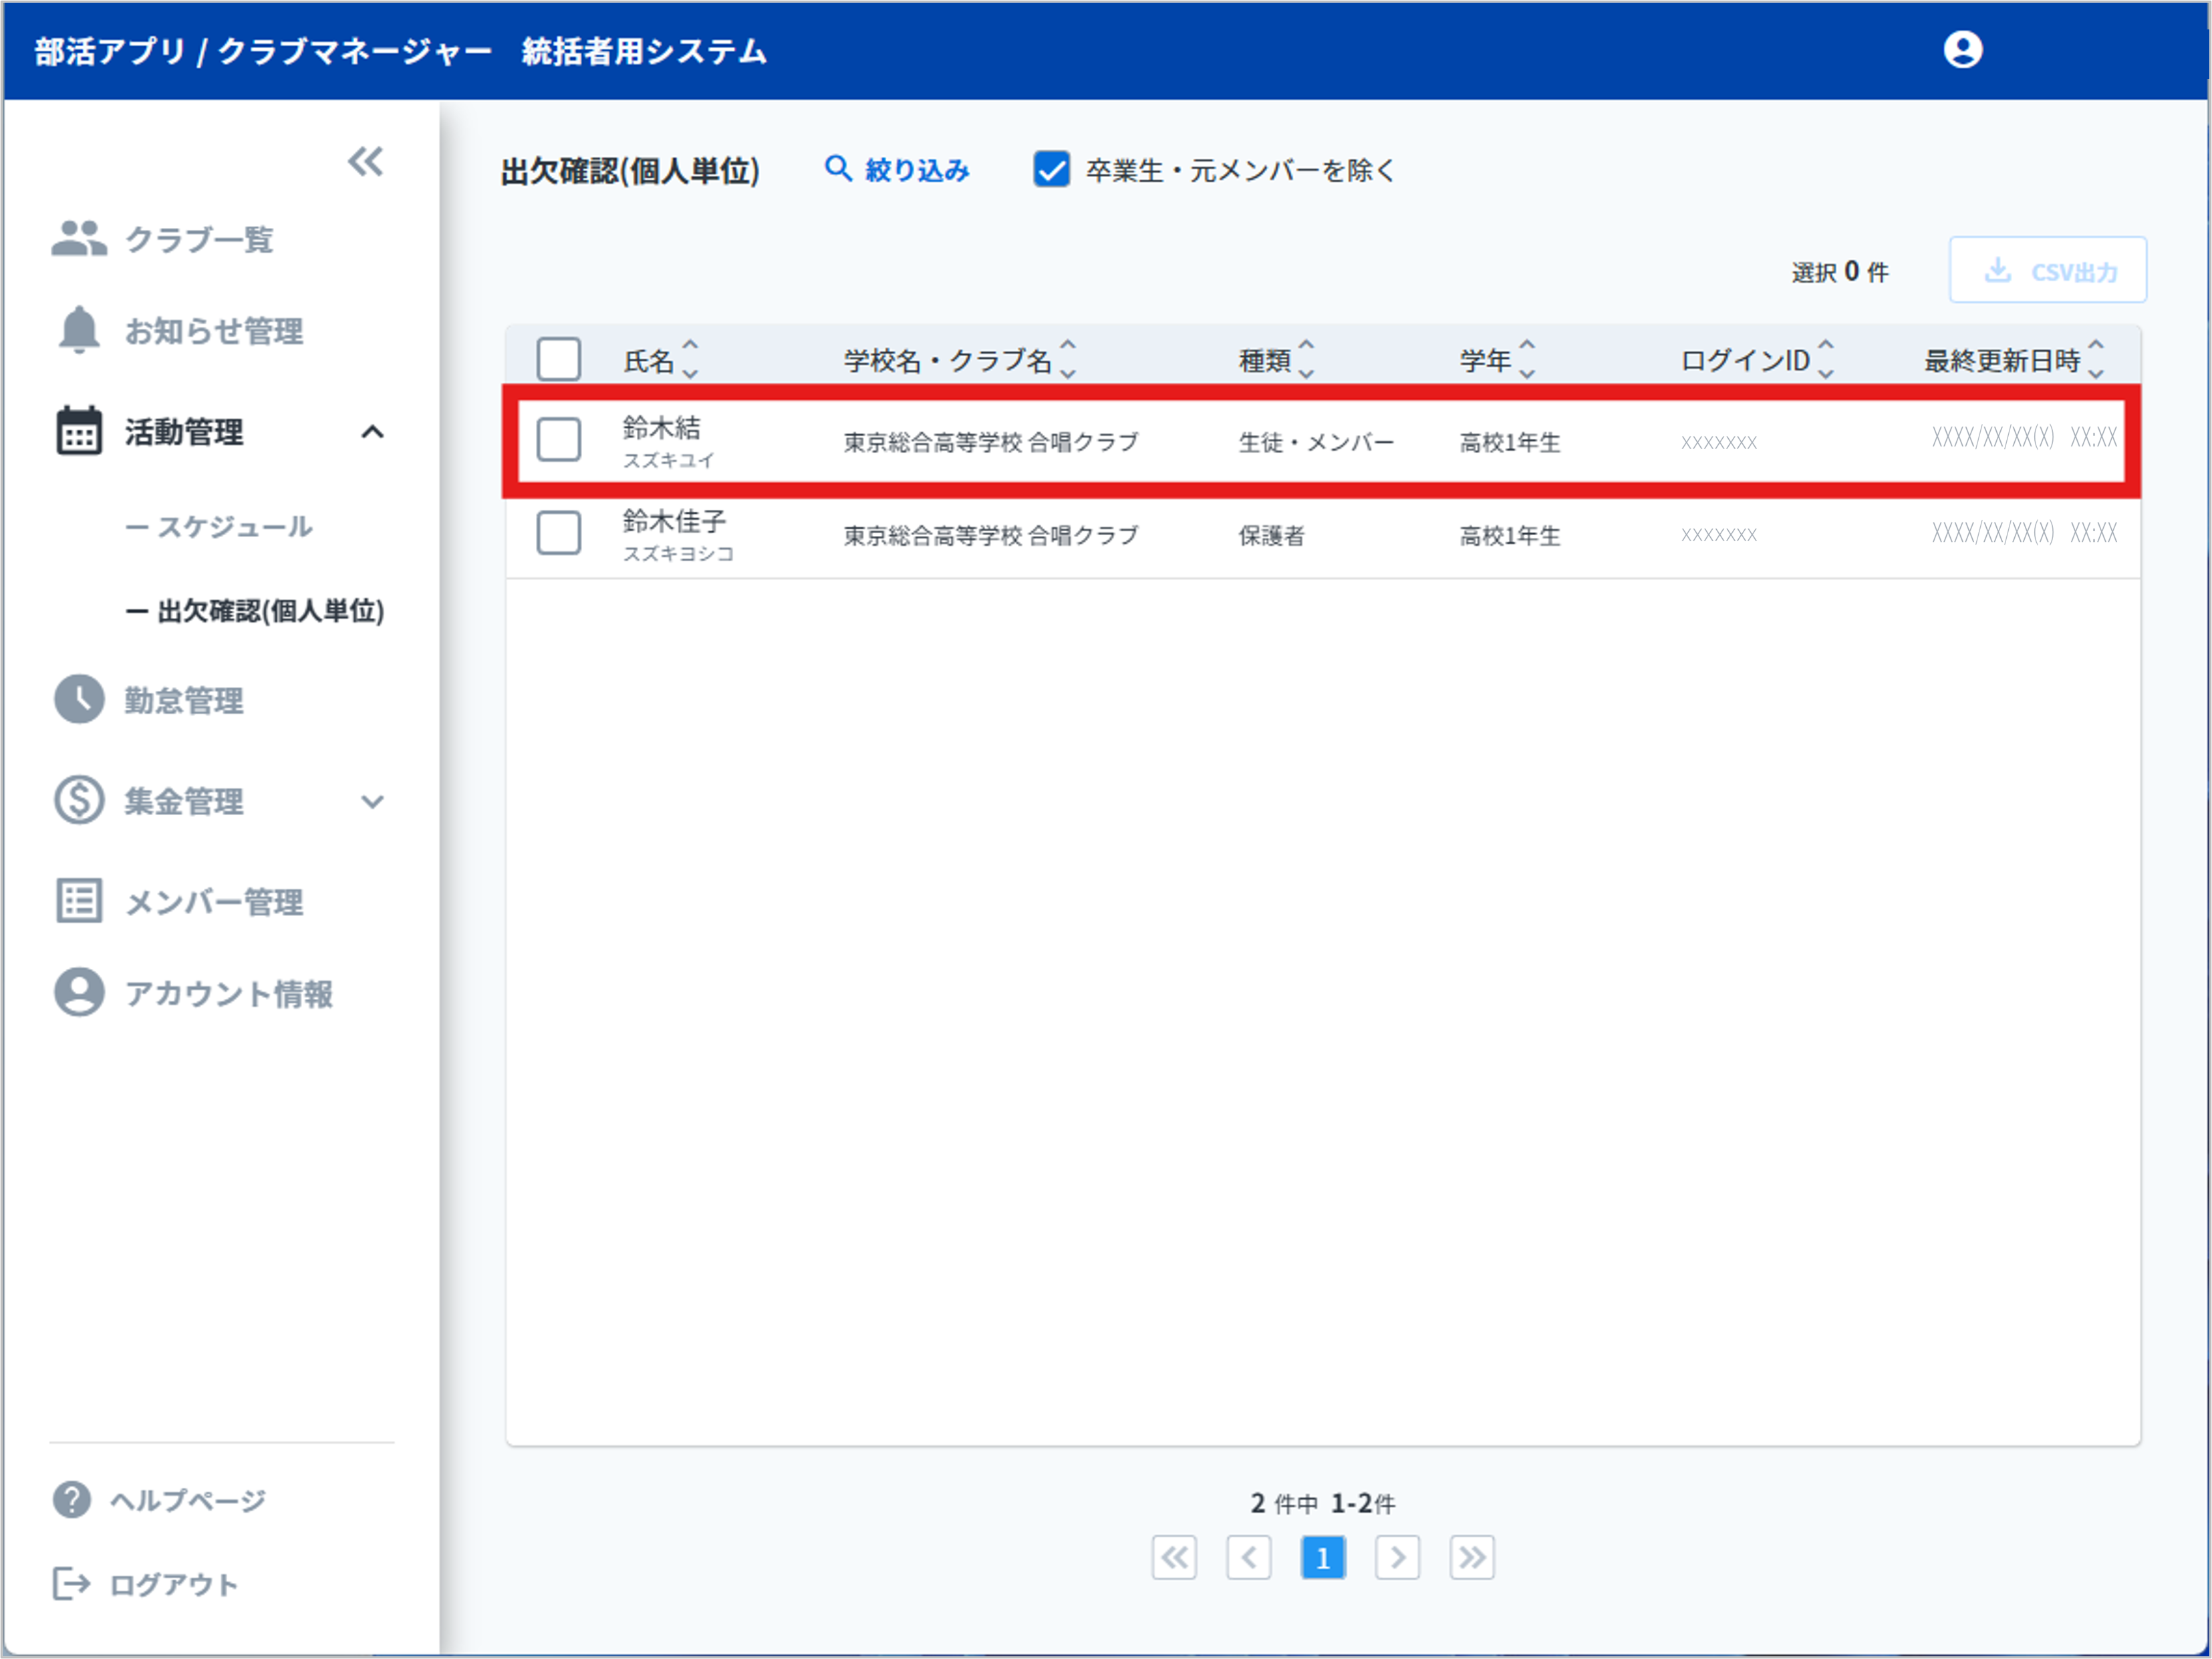Go to next page of results
Image resolution: width=2212 pixels, height=1659 pixels.
(1397, 1557)
